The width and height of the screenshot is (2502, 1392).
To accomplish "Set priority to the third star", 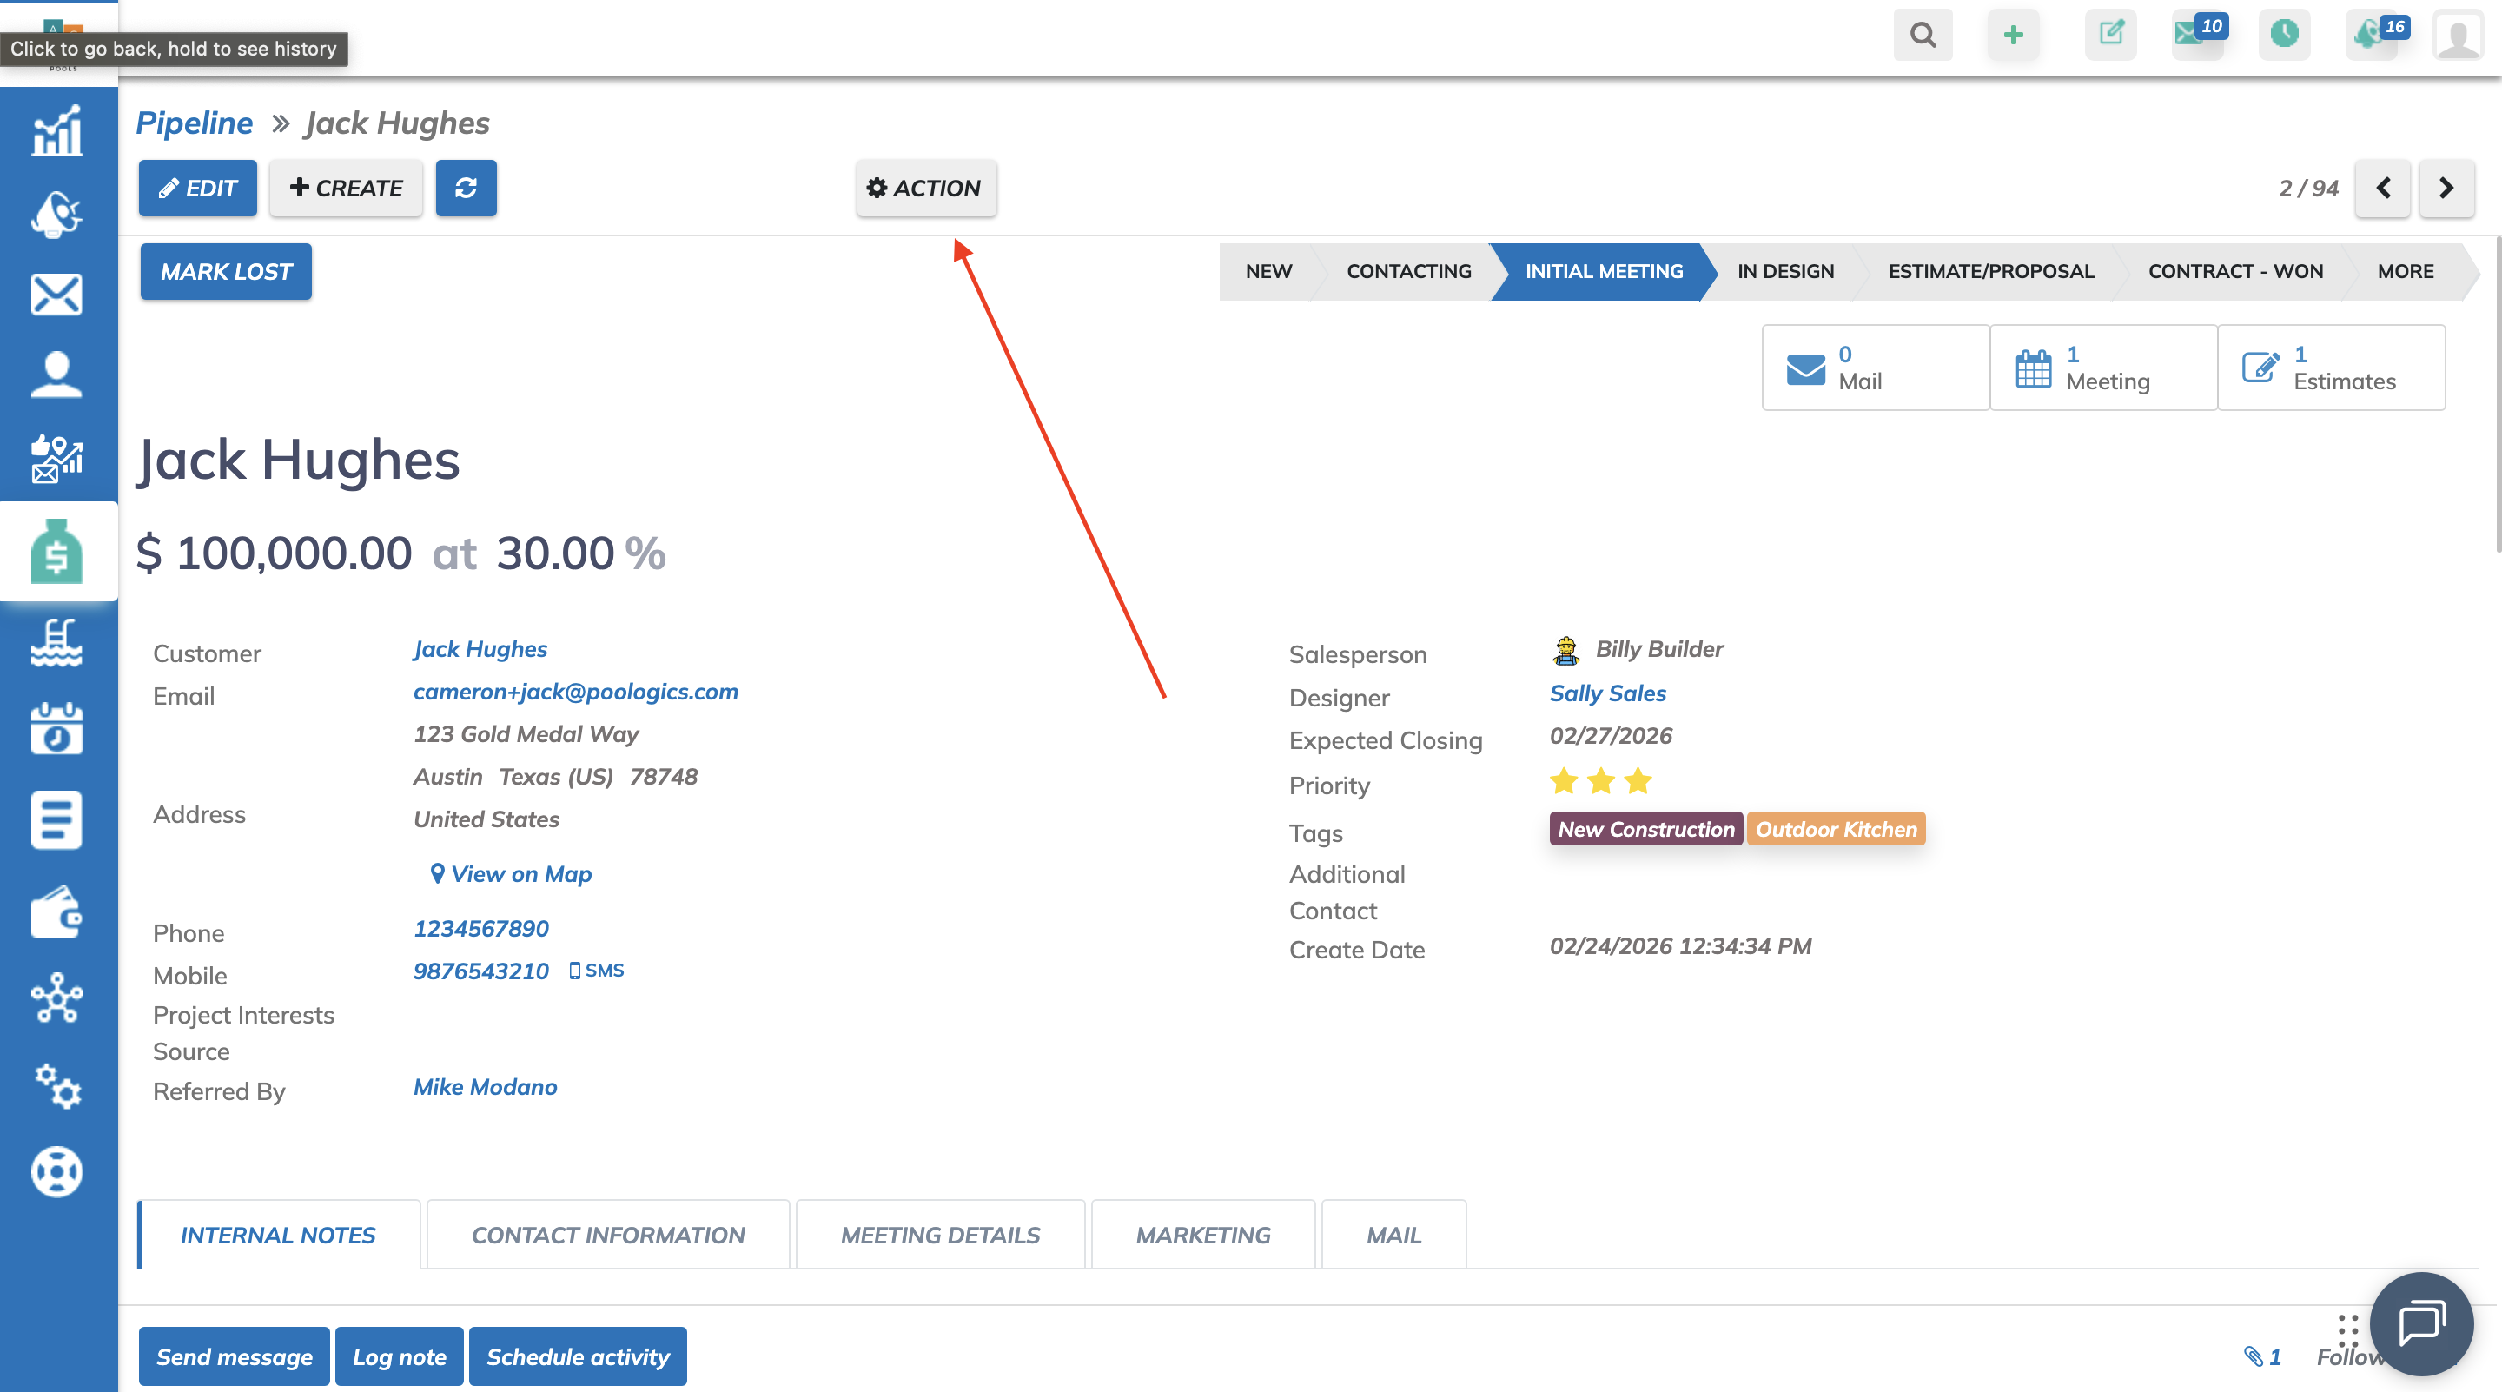I will [x=1638, y=781].
